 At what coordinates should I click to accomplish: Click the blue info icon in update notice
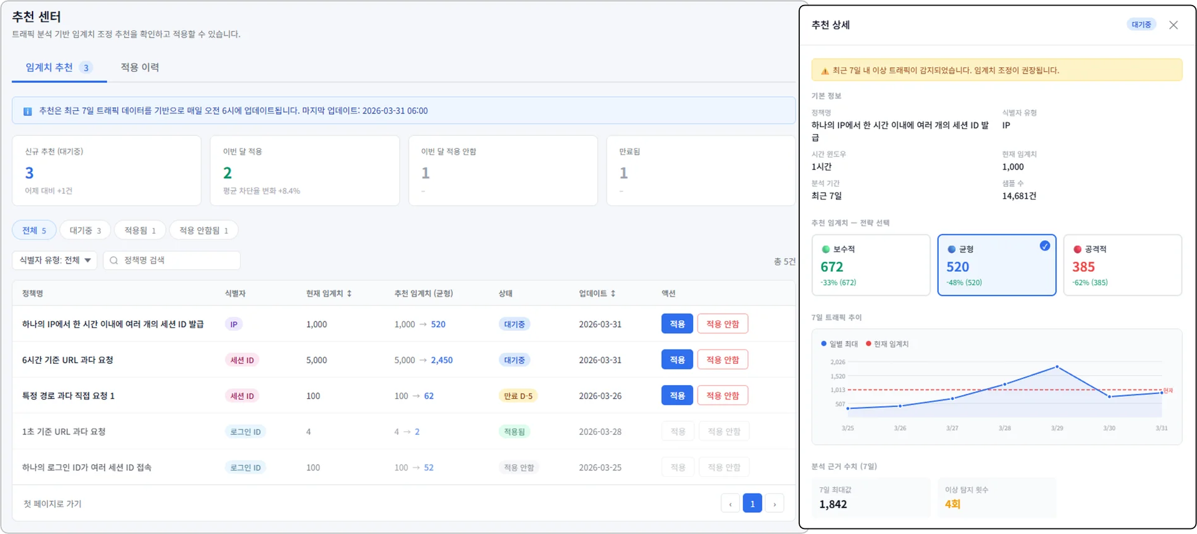pyautogui.click(x=27, y=112)
